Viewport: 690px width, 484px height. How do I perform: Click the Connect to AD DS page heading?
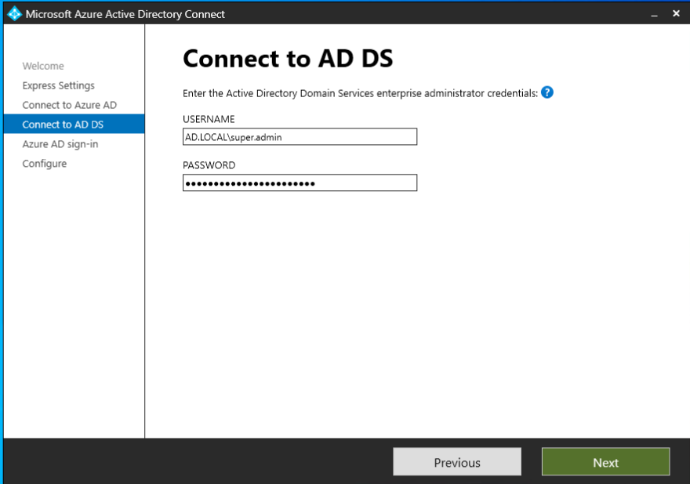coord(288,59)
